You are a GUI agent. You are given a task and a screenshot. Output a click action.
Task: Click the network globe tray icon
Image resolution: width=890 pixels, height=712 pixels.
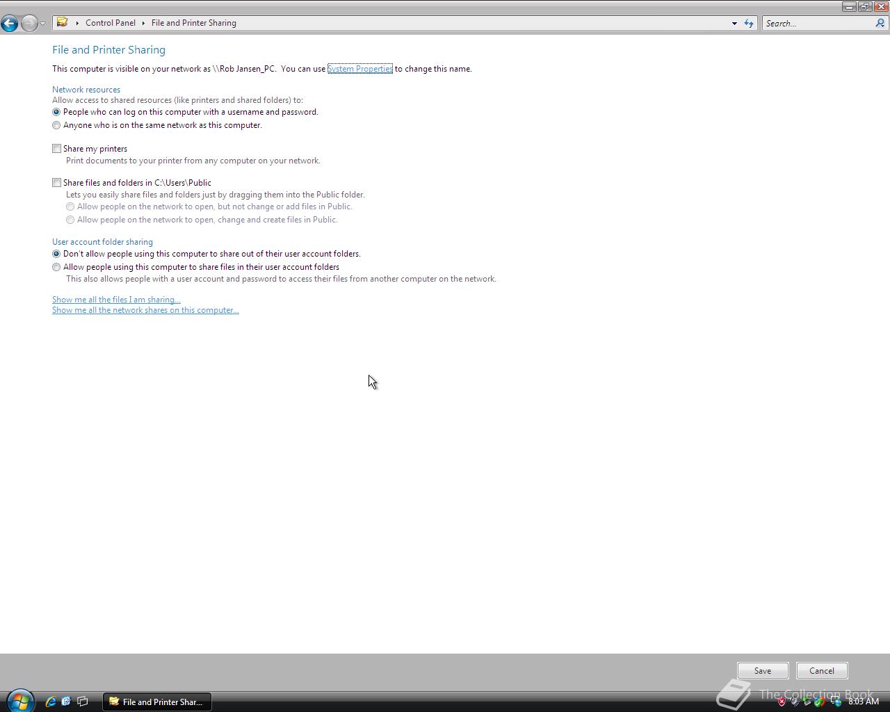(836, 702)
